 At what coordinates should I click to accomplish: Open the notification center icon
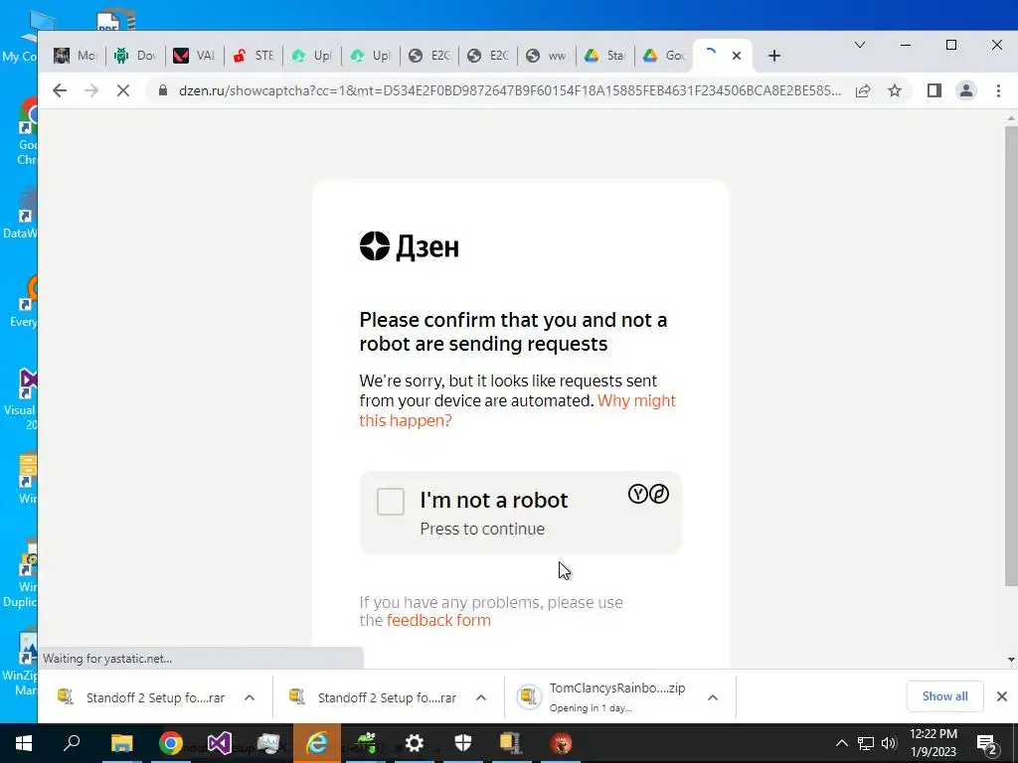click(x=986, y=743)
